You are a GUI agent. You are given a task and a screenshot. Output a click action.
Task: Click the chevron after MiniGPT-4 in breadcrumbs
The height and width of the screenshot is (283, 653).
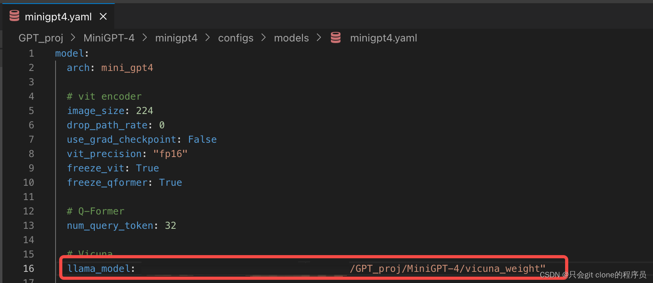point(144,37)
